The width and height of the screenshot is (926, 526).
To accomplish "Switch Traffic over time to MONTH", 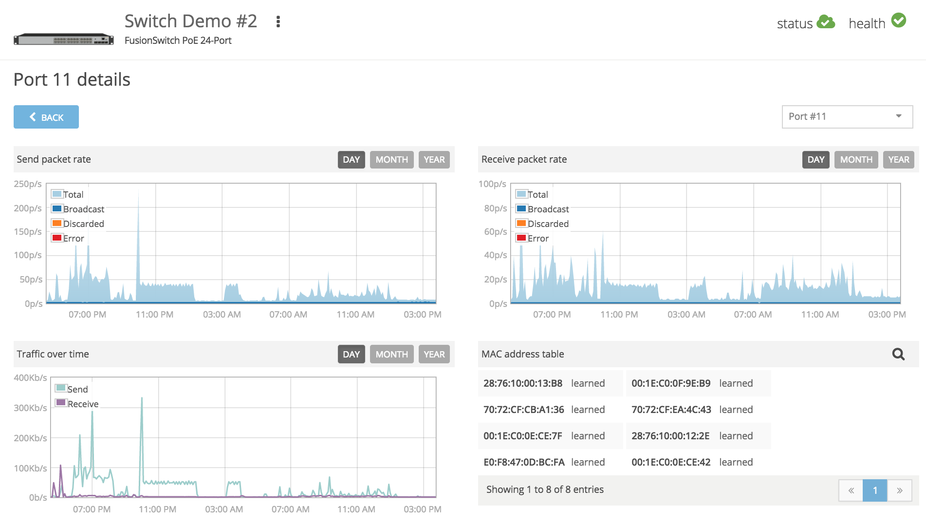I will (x=392, y=355).
